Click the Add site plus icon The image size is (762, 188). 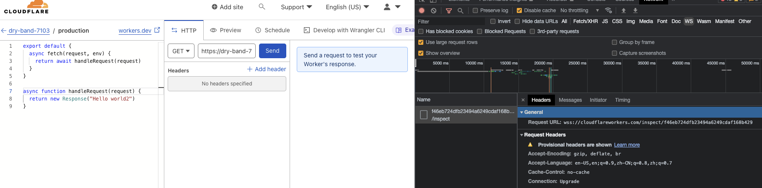point(215,7)
